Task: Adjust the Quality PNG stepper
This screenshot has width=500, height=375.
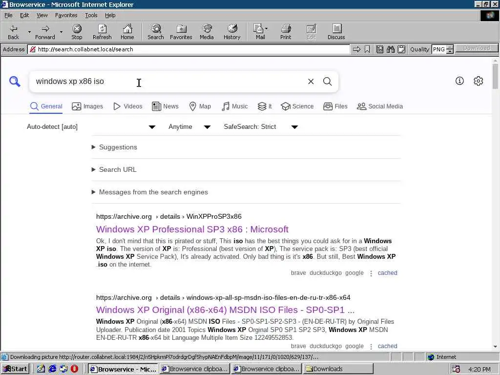Action: (x=450, y=49)
